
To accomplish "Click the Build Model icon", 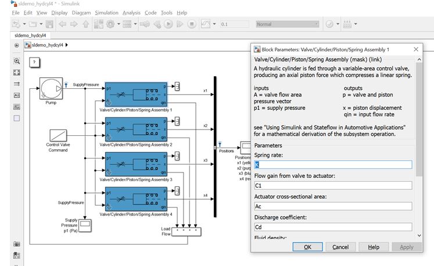I will point(347,24).
